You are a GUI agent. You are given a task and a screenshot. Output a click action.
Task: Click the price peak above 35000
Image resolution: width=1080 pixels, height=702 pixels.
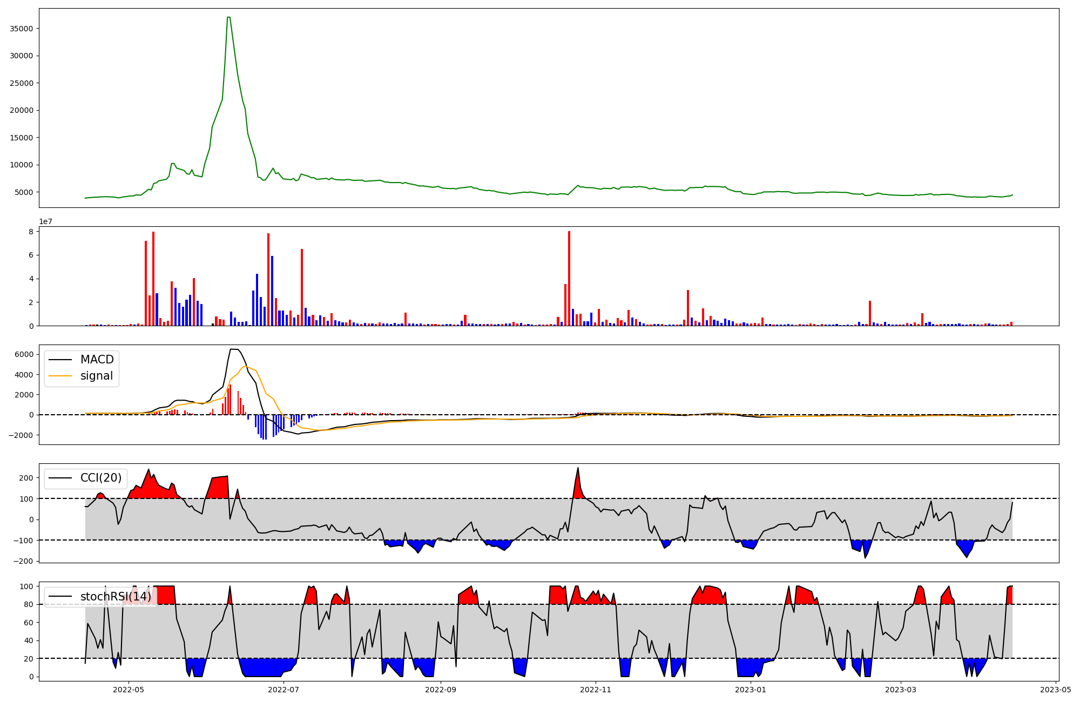[x=229, y=18]
